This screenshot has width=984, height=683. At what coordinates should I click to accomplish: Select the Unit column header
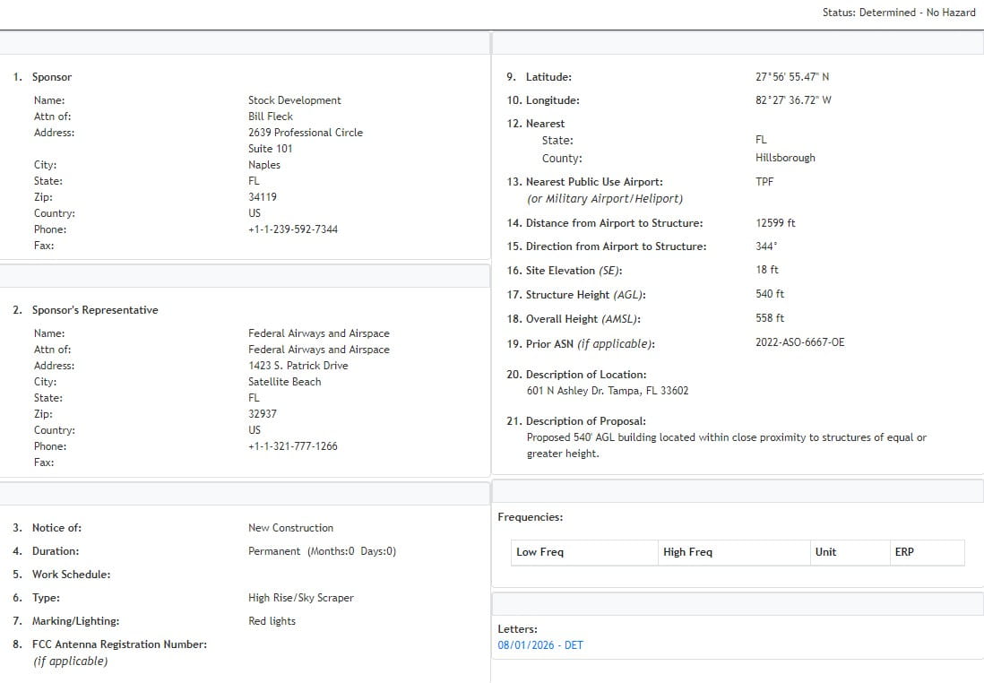pyautogui.click(x=825, y=552)
